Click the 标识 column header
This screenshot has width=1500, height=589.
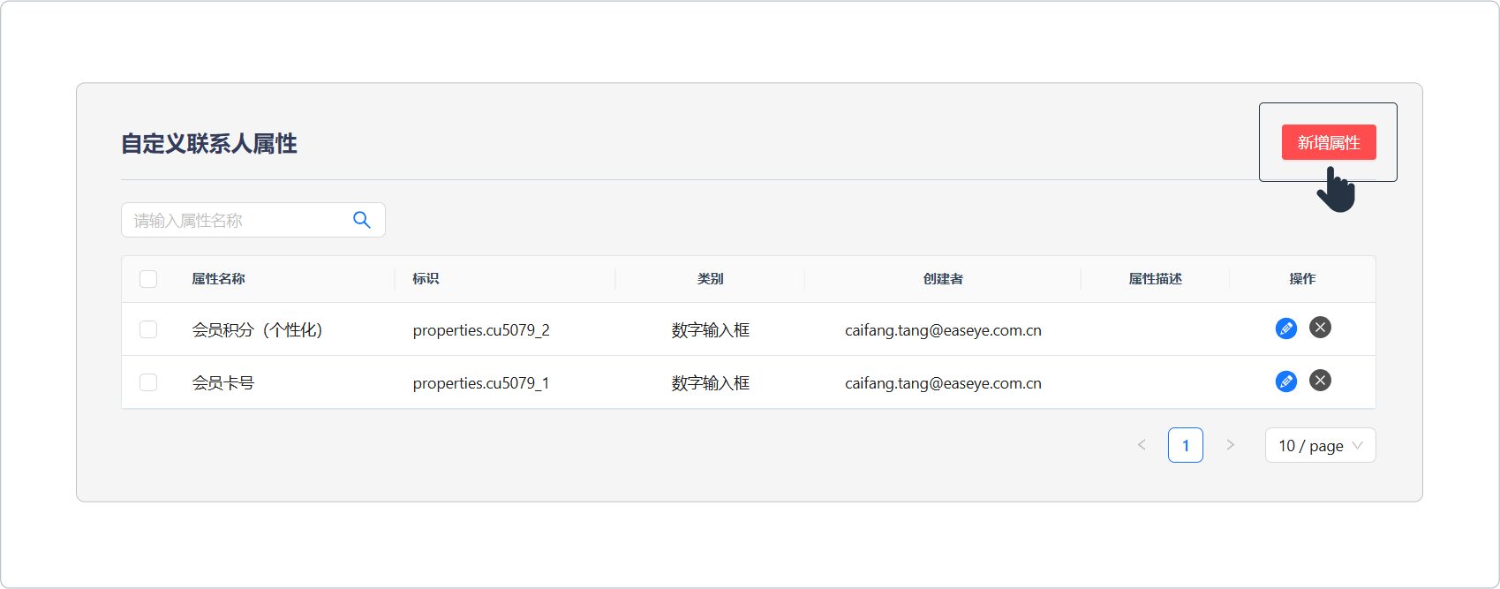pos(426,279)
